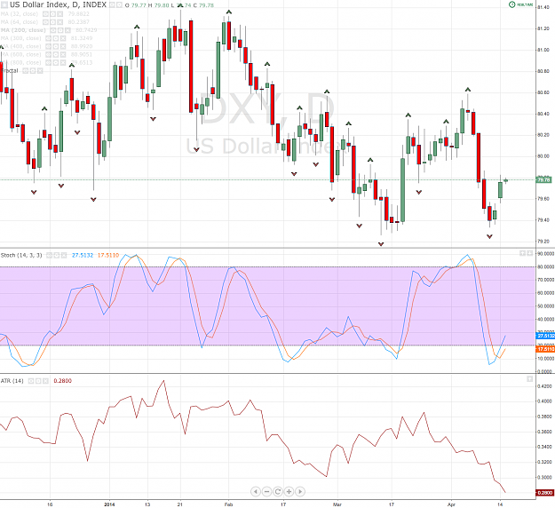Collapse the legend via top-left corner arrow

click(x=4, y=5)
